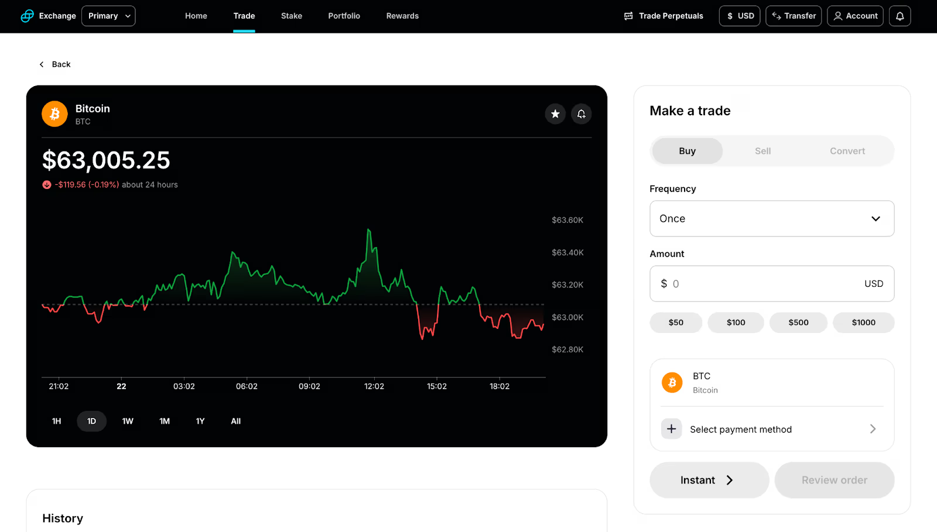Open Select payment method options
This screenshot has height=532, width=937.
point(740,429)
